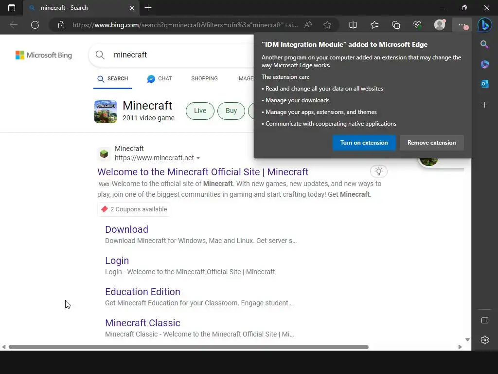This screenshot has width=498, height=374.
Task: Click the Live pill button
Action: pos(200,111)
